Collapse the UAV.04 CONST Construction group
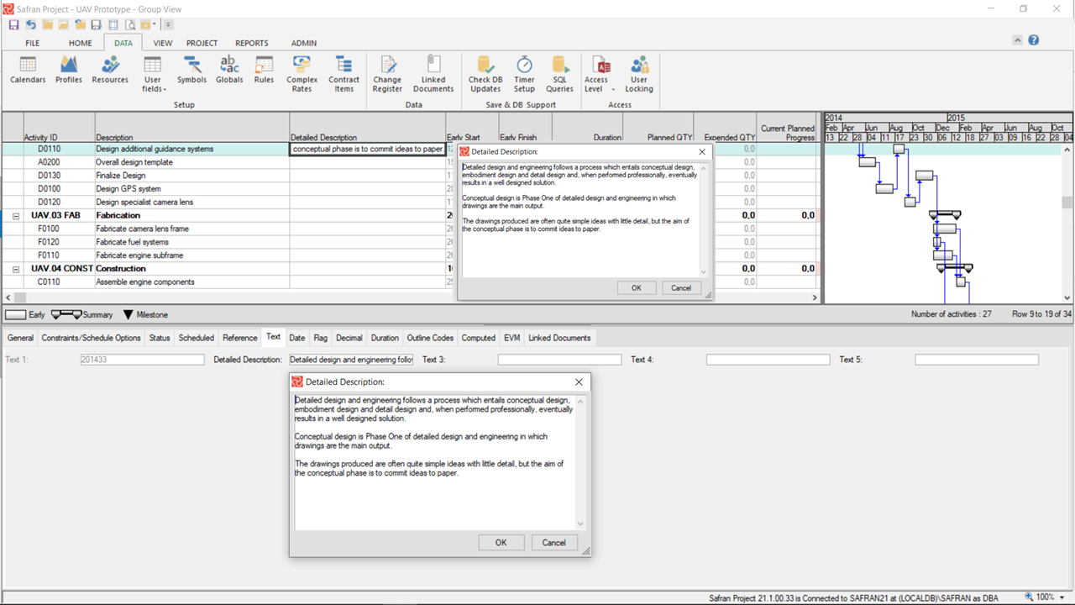This screenshot has width=1075, height=605. [x=16, y=270]
